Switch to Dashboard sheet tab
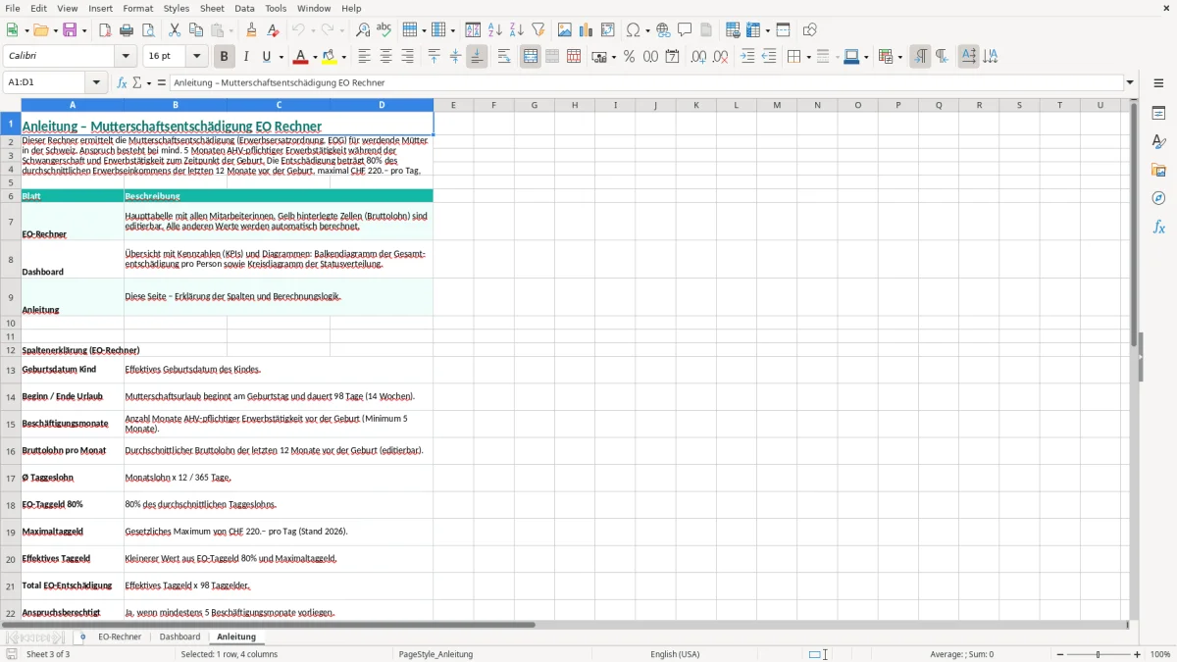Viewport: 1177px width, 662px height. click(179, 637)
